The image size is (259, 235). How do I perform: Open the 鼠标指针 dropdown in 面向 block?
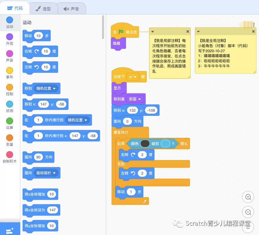[x=46, y=173]
